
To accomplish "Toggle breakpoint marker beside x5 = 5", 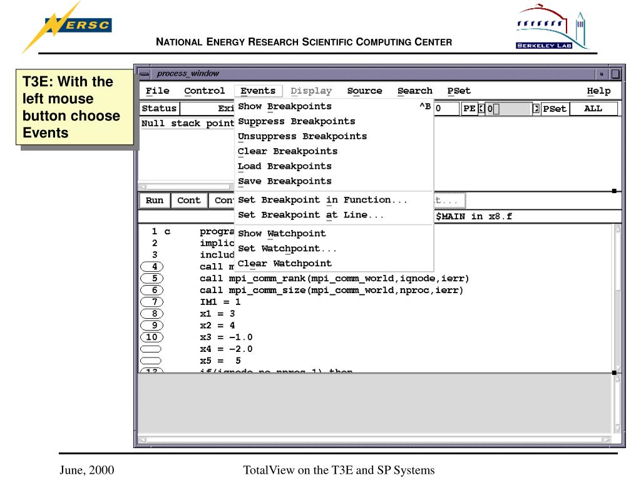I will click(x=150, y=361).
